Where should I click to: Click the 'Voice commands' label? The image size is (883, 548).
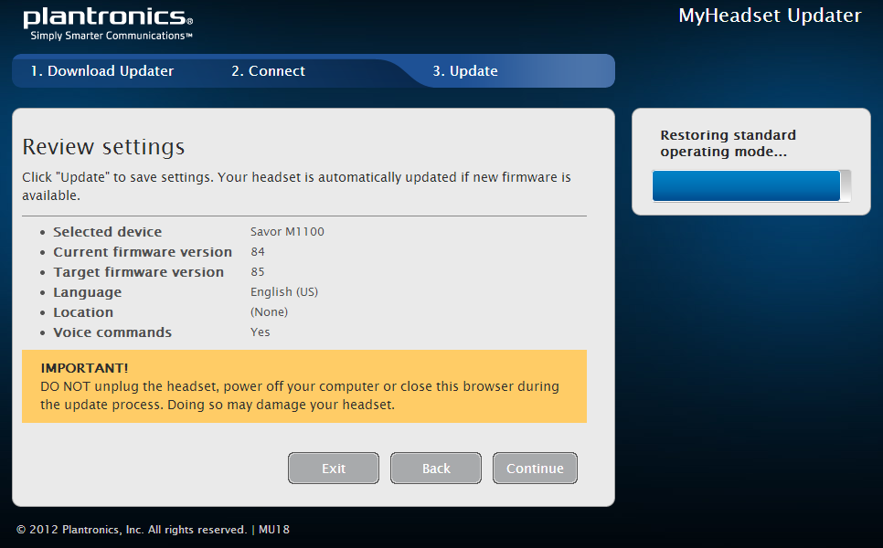(112, 332)
